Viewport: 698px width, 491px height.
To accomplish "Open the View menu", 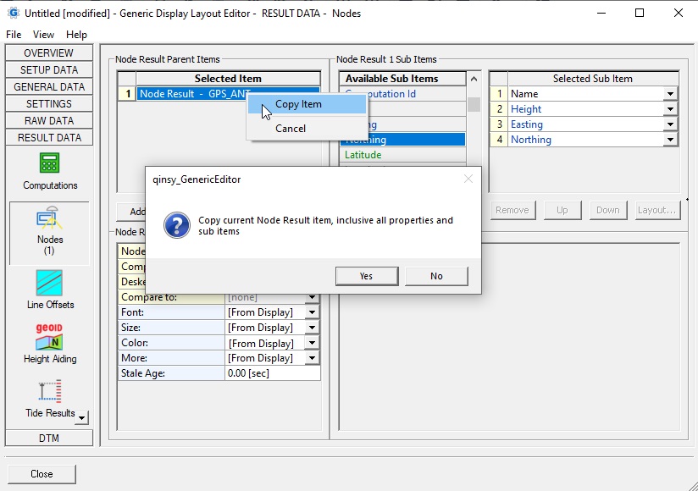I will pyautogui.click(x=43, y=35).
